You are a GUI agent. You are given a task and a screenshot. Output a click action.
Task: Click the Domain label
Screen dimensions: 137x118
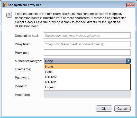[x=21, y=86]
